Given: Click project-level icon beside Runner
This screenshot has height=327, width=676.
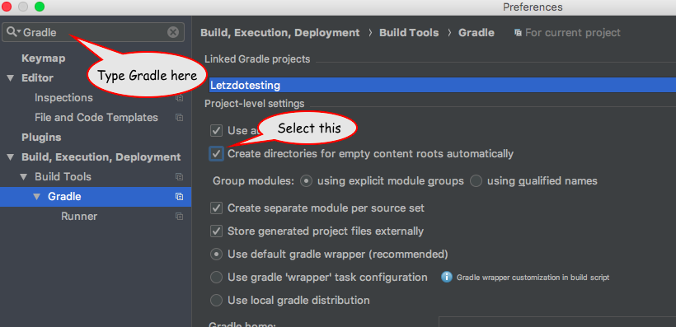Looking at the screenshot, I should click(x=180, y=217).
